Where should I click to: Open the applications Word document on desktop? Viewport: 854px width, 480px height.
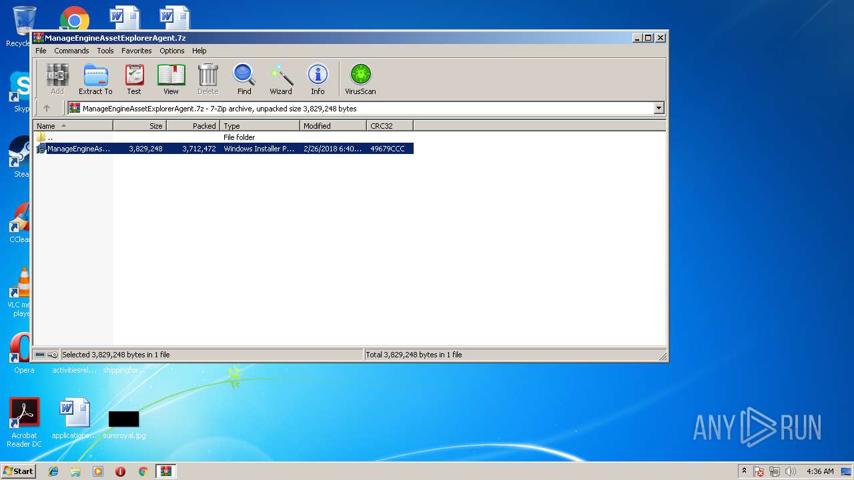73,419
